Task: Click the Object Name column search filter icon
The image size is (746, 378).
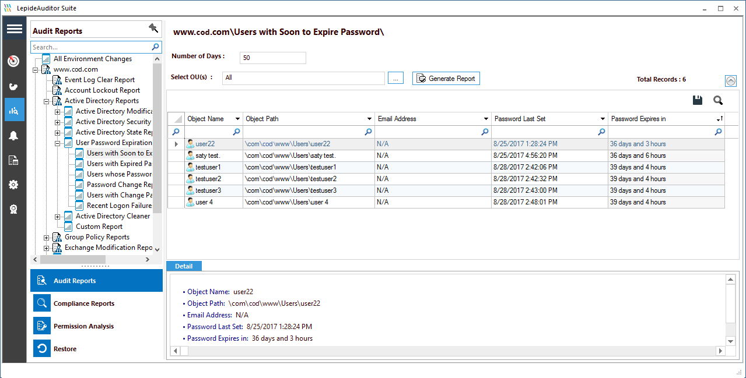Action: point(237,132)
